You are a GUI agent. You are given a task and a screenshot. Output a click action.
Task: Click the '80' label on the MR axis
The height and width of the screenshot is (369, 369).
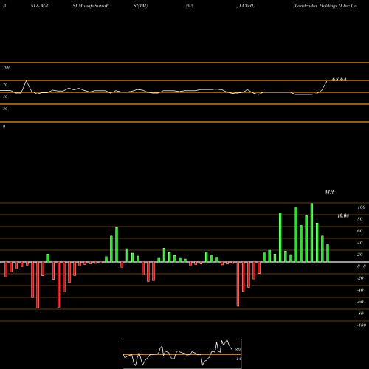click(x=360, y=219)
